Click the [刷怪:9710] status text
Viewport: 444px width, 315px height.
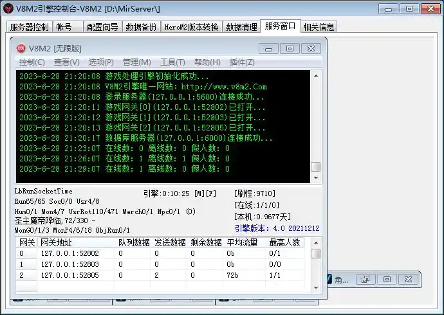pyautogui.click(x=255, y=194)
